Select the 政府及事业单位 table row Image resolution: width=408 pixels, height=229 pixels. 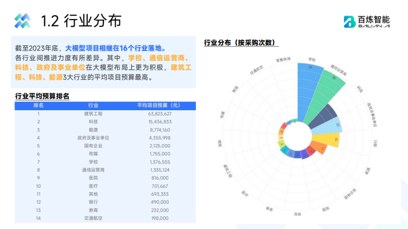tap(105, 138)
